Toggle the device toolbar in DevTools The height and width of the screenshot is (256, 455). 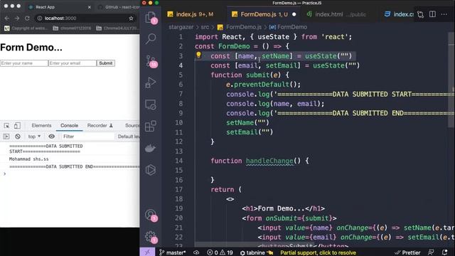coord(17,126)
